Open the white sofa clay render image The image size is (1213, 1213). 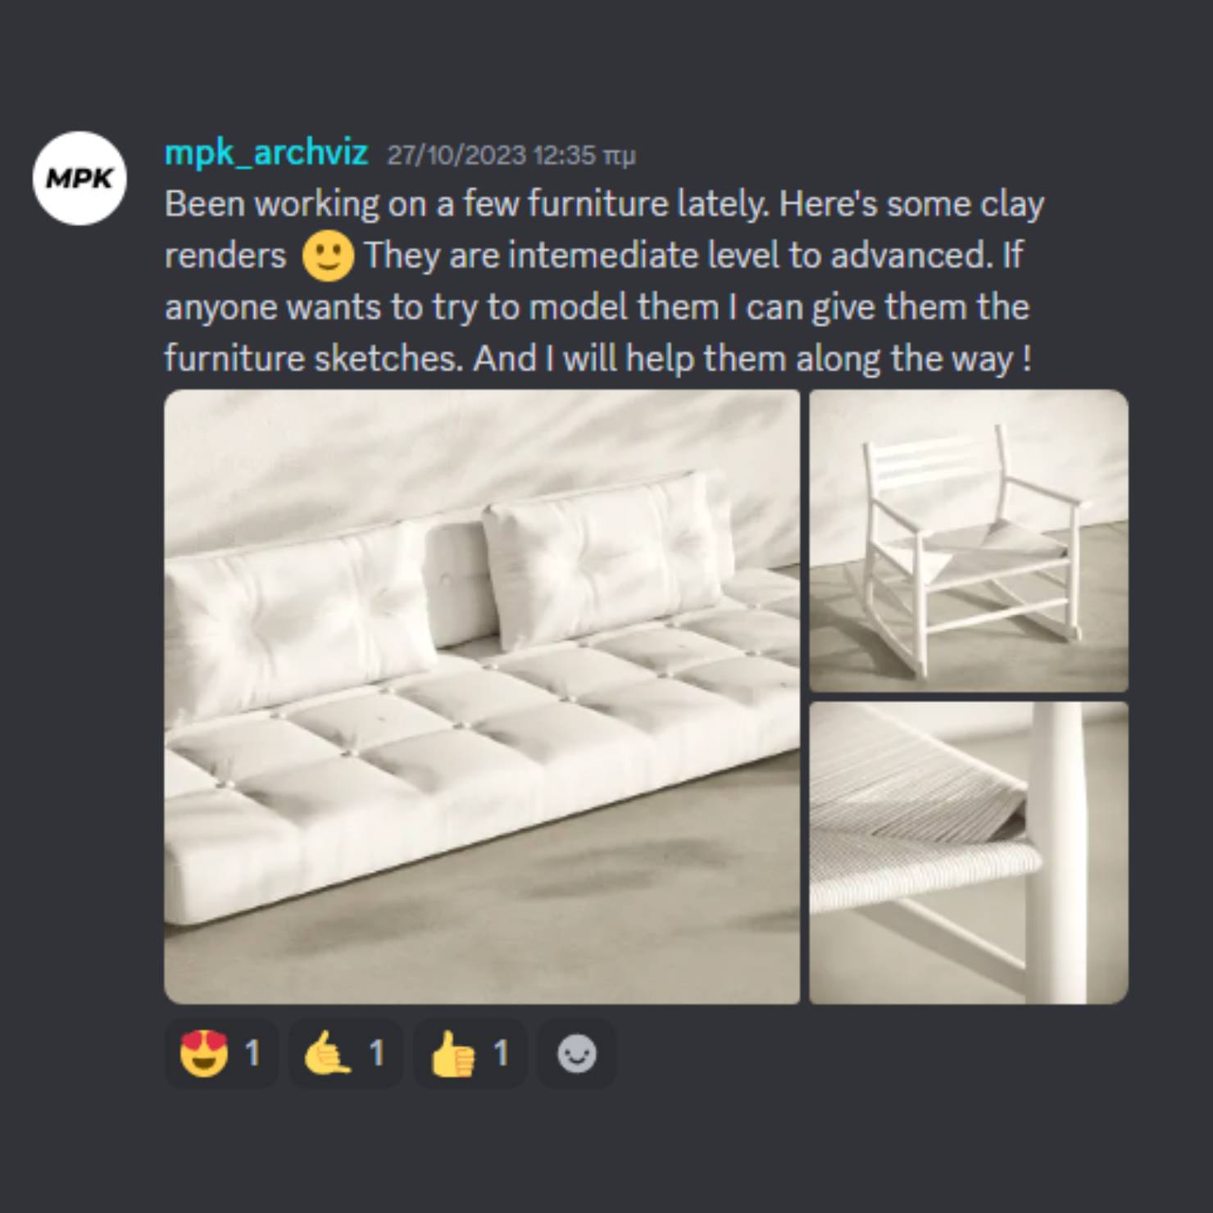[482, 697]
